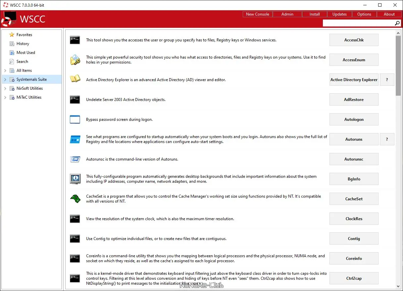Select History in the sidebar

coord(23,43)
